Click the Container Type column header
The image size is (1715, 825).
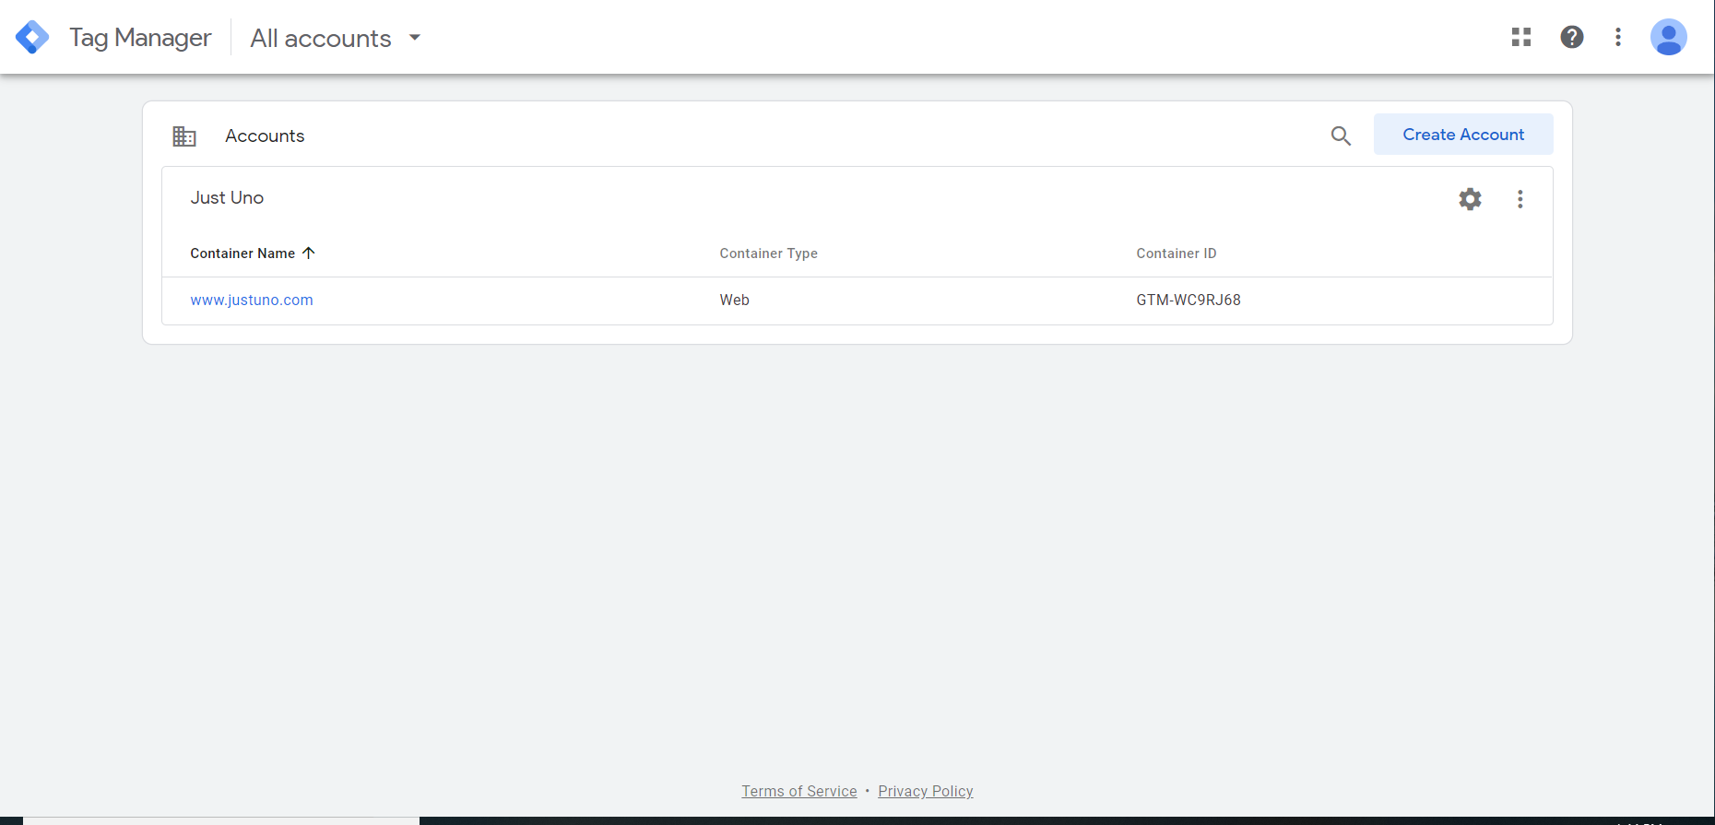click(768, 253)
